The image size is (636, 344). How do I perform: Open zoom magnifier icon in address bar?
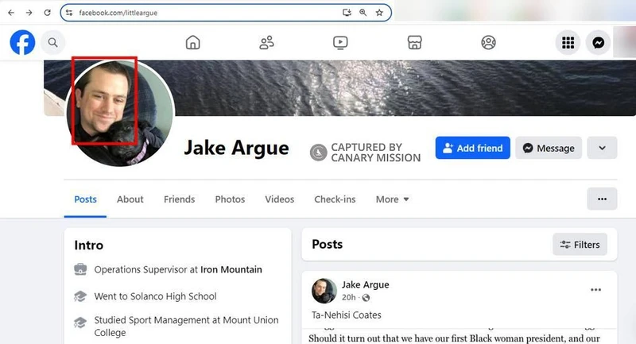363,13
